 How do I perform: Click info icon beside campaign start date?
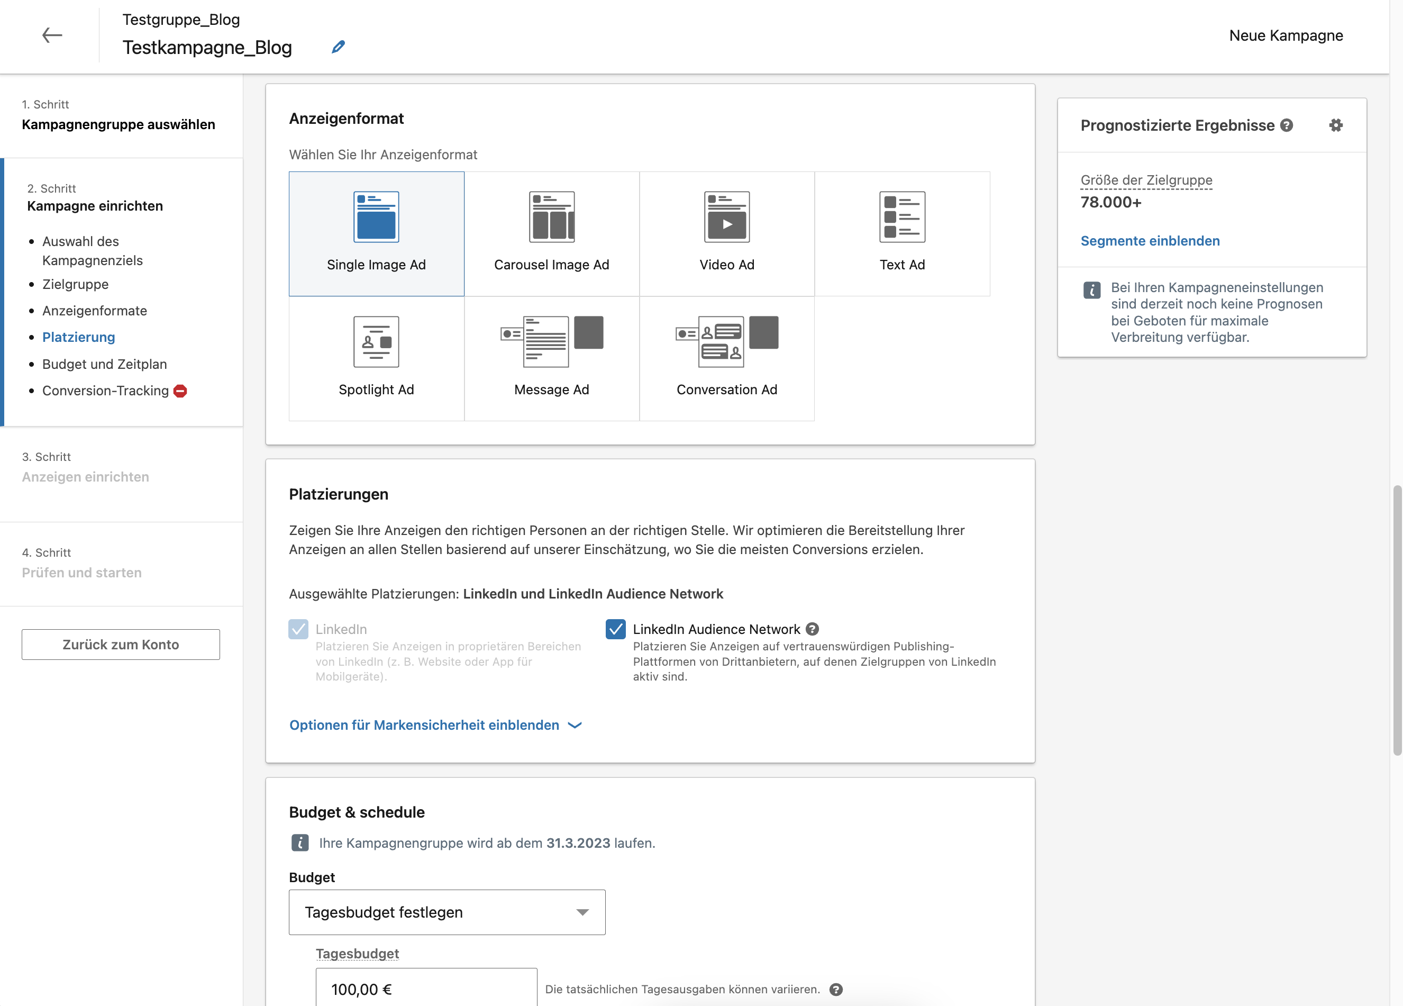pyautogui.click(x=300, y=842)
